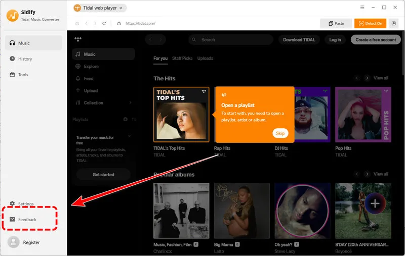Switch to the For you tab
The height and width of the screenshot is (256, 405).
[160, 59]
